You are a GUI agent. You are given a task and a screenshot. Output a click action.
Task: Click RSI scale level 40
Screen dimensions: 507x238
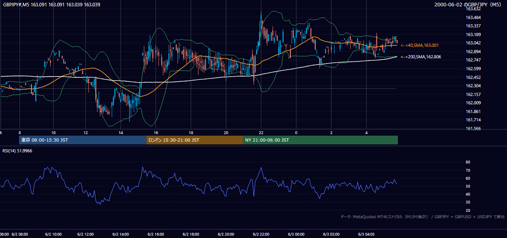tap(468, 194)
